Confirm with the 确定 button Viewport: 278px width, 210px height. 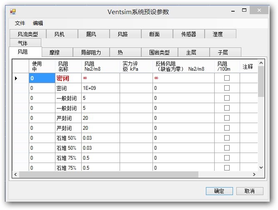coord(219,191)
